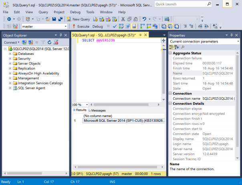
Task: Toggle auto-hide pin on Properties panel
Action: (232, 35)
